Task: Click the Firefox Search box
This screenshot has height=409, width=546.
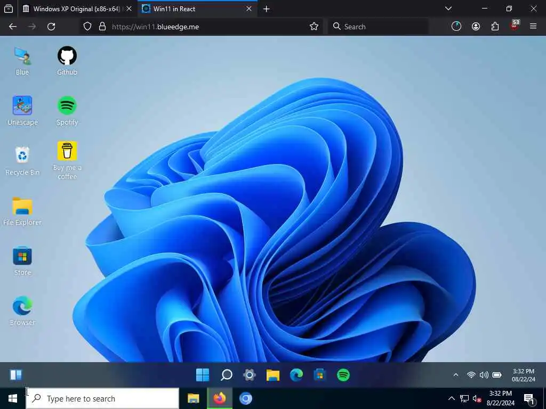Action: (x=378, y=27)
